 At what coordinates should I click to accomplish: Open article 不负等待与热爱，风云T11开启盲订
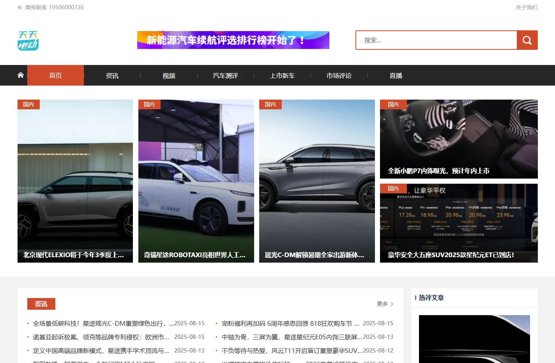tap(292, 351)
